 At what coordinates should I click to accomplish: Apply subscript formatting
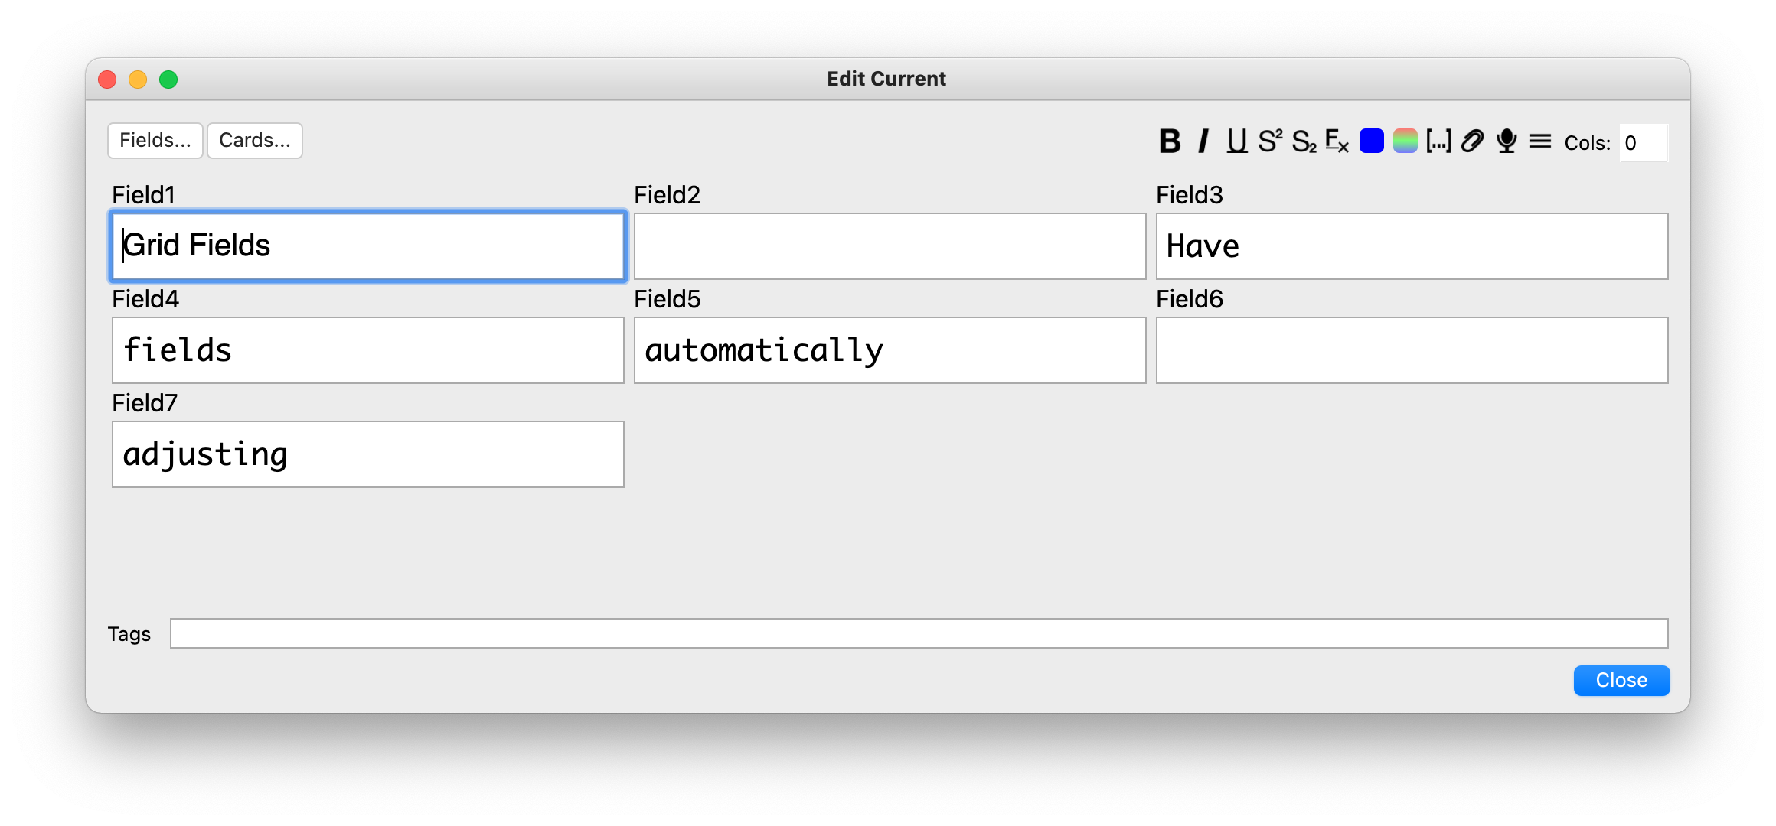pos(1304,141)
